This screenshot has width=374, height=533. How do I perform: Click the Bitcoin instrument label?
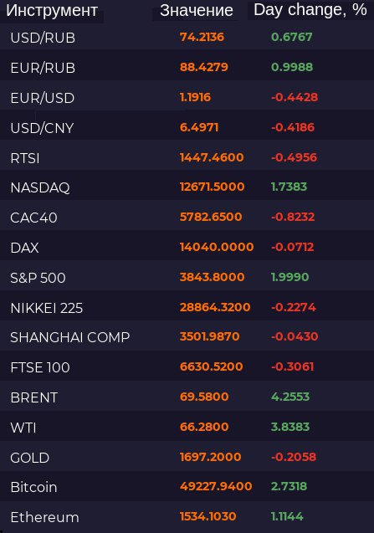pyautogui.click(x=33, y=487)
